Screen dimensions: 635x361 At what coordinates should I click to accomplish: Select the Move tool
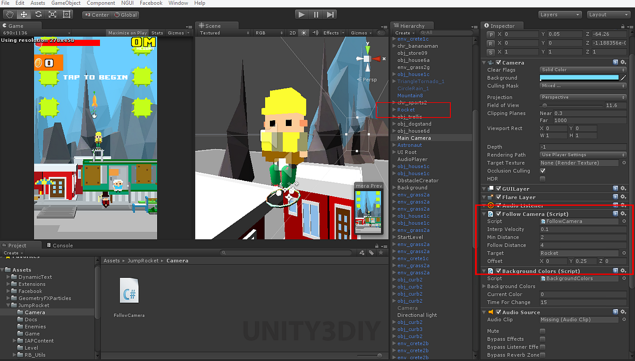point(24,14)
